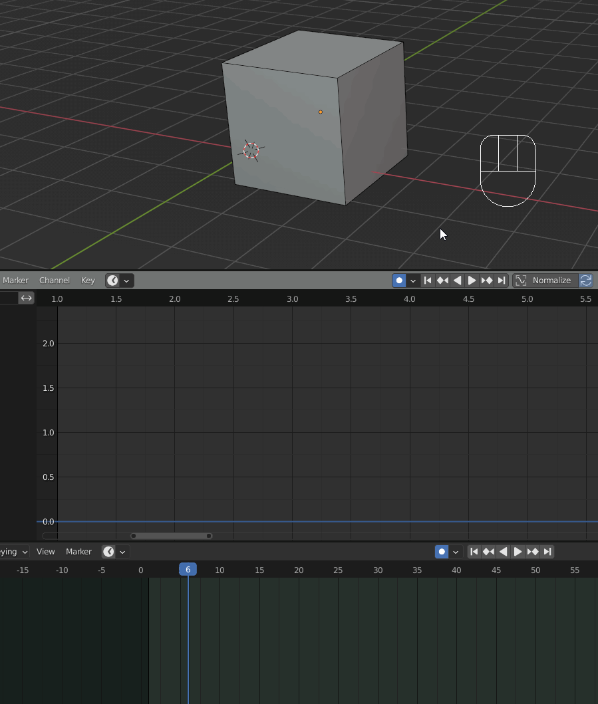Open the Channel menu
The height and width of the screenshot is (704, 598).
54,280
